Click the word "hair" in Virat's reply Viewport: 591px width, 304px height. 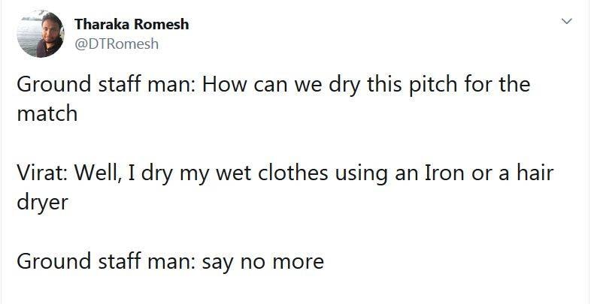(x=532, y=173)
